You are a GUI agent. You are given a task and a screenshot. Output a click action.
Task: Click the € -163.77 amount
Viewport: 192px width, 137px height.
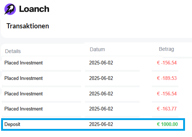pyautogui.click(x=167, y=109)
